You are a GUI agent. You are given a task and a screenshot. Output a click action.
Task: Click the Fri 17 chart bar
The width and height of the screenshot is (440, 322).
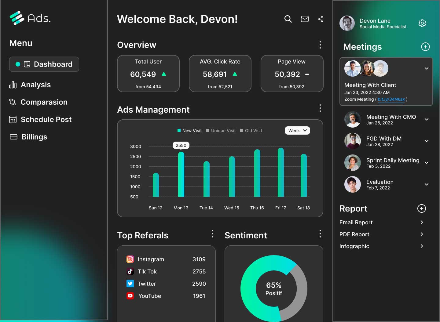coord(280,172)
